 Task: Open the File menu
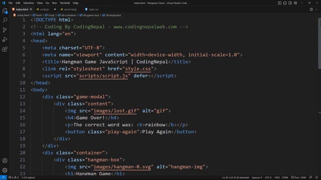(11, 3)
